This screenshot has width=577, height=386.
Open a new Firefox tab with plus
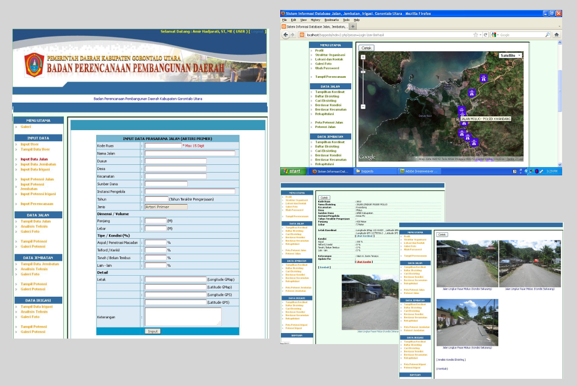coord(353,26)
